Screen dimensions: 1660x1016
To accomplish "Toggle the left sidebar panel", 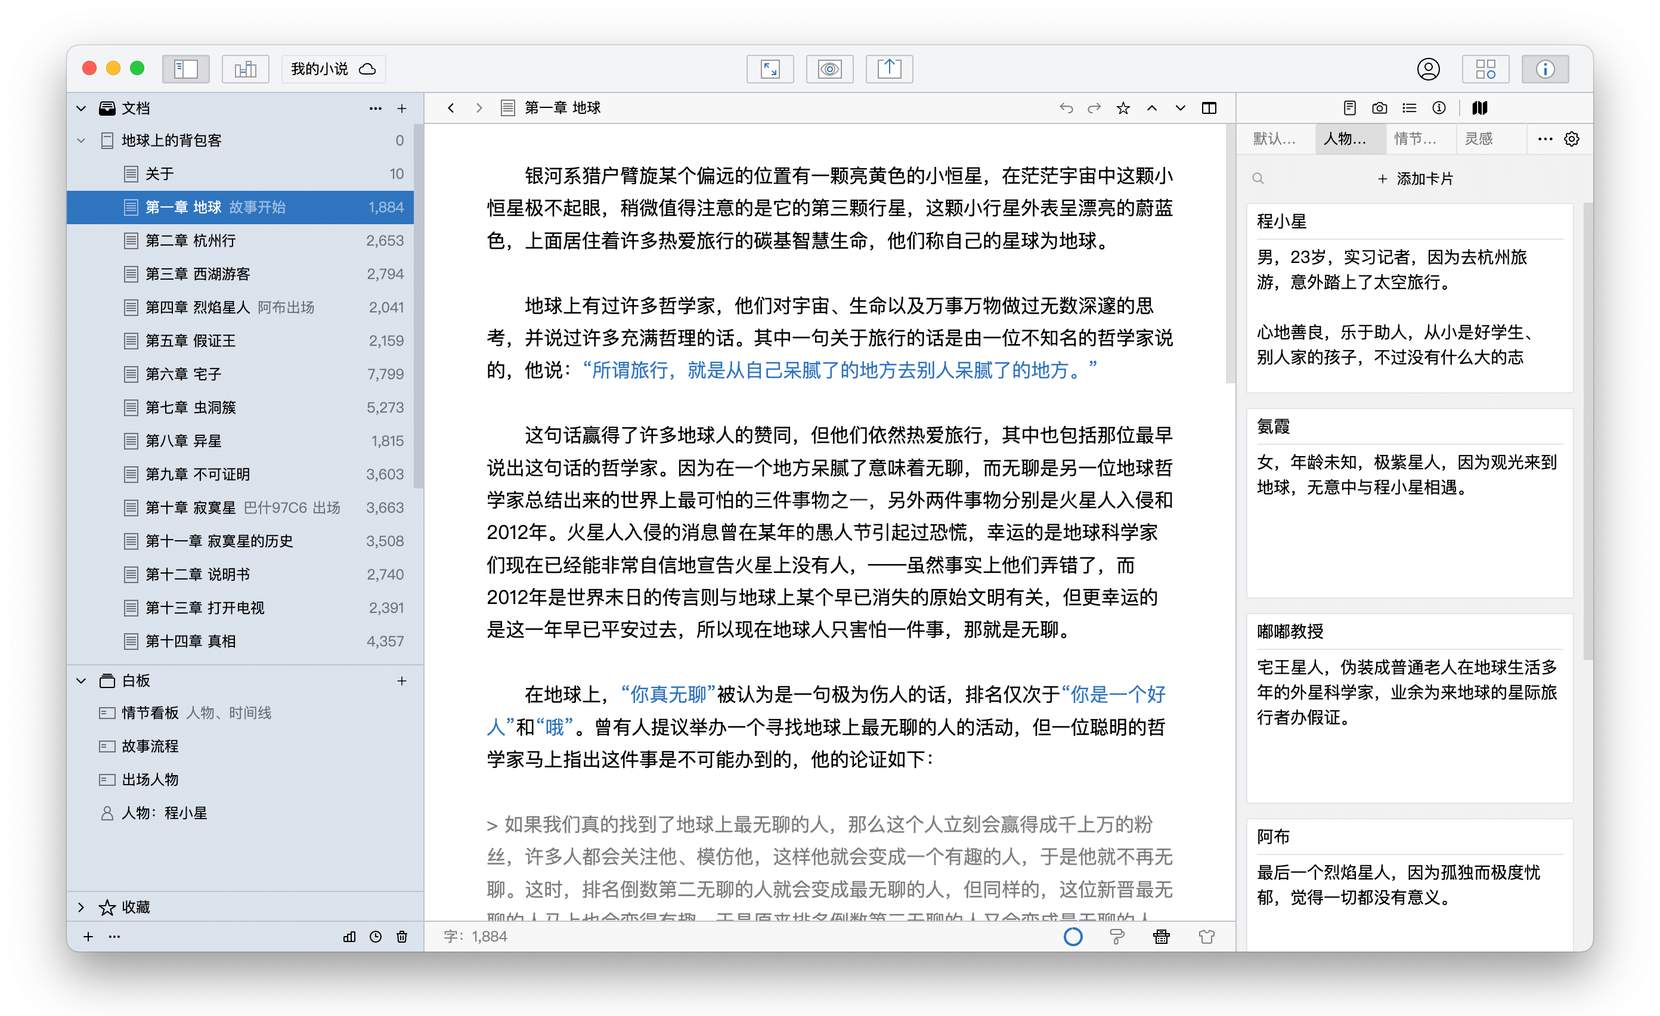I will [x=185, y=69].
